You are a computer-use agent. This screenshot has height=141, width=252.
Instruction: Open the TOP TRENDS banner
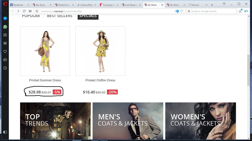(x=55, y=121)
